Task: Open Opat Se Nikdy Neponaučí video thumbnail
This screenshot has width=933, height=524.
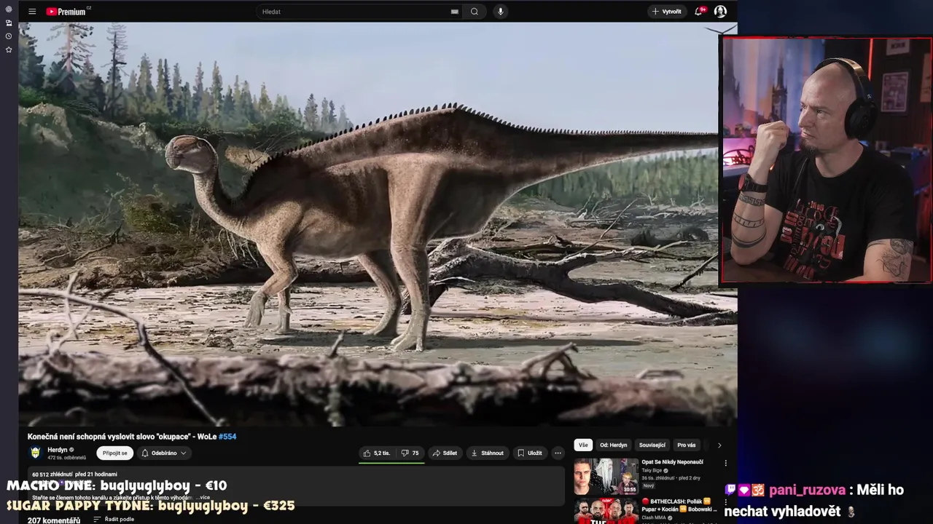Action: (x=606, y=476)
